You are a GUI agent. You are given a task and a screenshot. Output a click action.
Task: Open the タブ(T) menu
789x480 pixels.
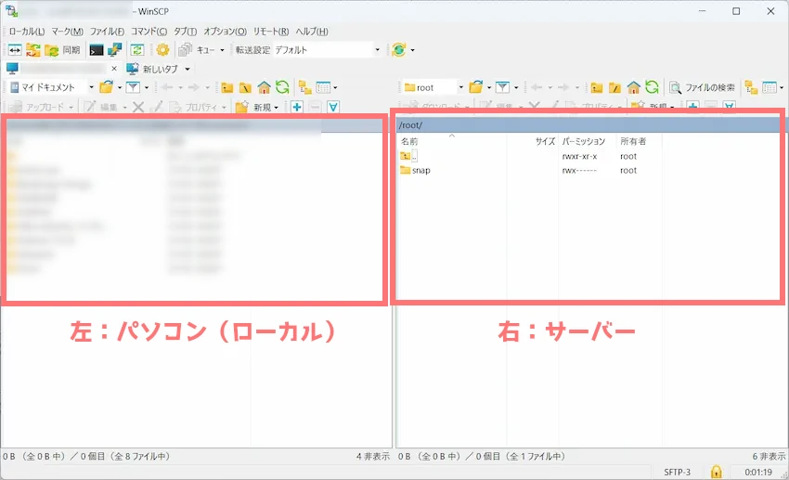pos(185,32)
